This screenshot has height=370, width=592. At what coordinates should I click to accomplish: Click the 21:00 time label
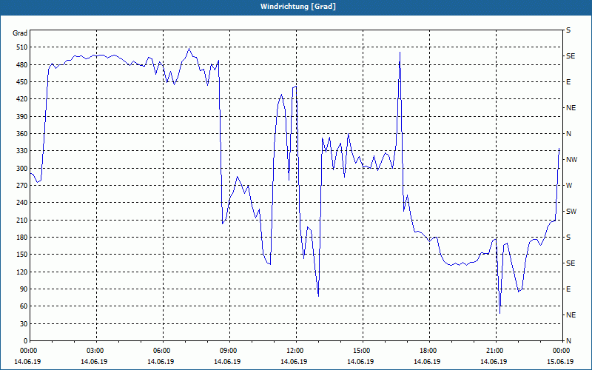(494, 351)
